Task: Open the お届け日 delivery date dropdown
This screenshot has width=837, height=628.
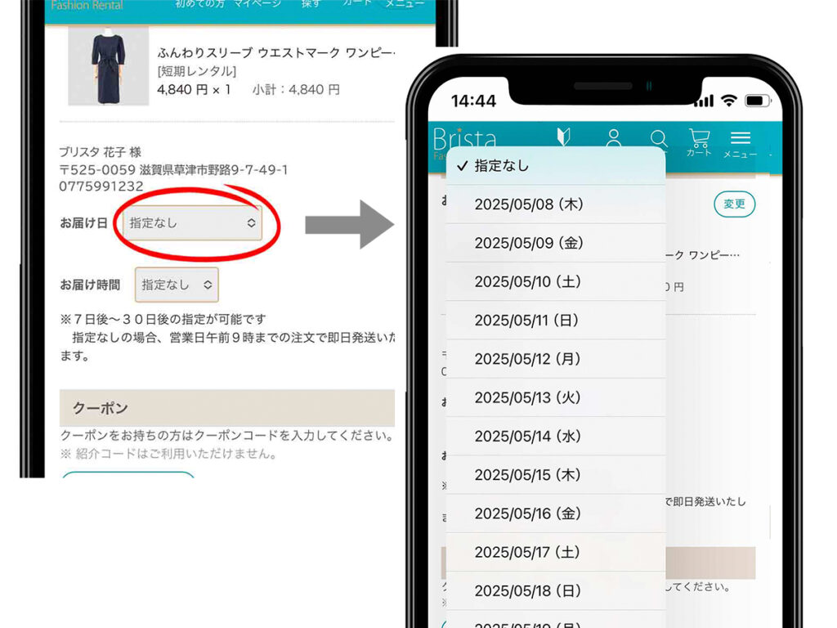Action: pyautogui.click(x=192, y=222)
